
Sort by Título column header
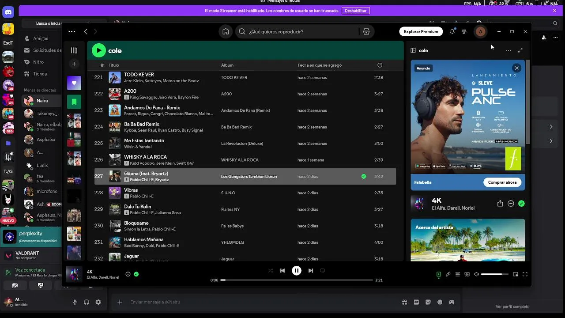point(114,65)
